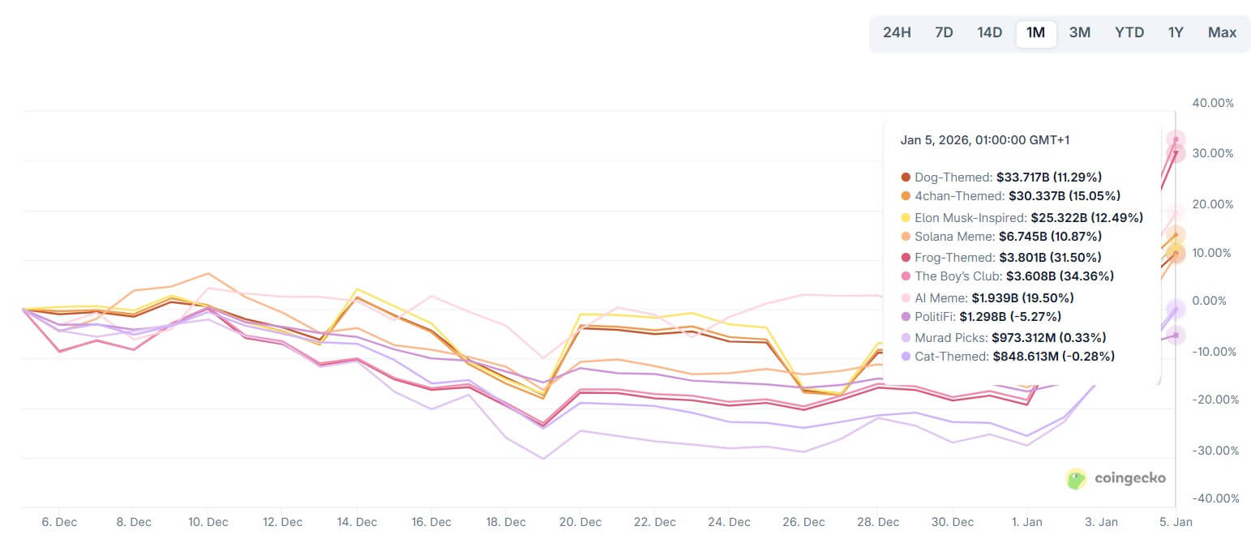This screenshot has height=543, width=1251.
Task: Switch to the 7D time range
Action: pyautogui.click(x=943, y=33)
